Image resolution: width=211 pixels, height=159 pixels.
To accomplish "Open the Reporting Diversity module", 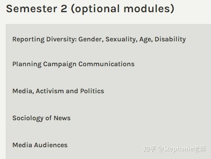I will point(99,39).
